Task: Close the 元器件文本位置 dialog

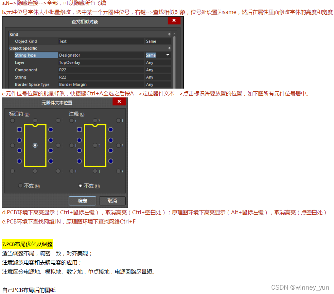Action: pyautogui.click(x=119, y=102)
